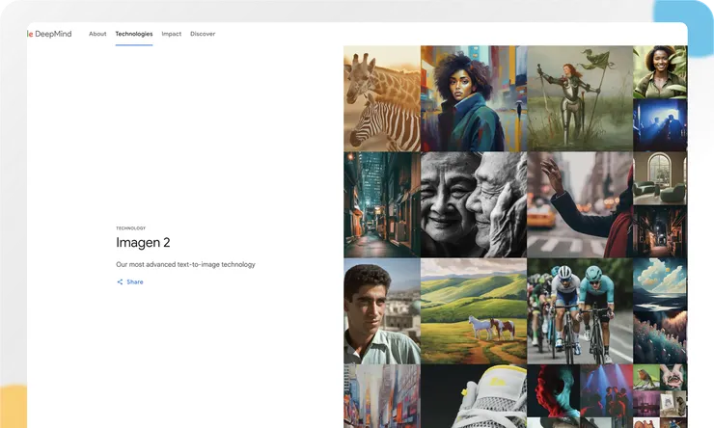The height and width of the screenshot is (428, 714).
Task: Open the Discover nav item
Action: click(x=203, y=34)
